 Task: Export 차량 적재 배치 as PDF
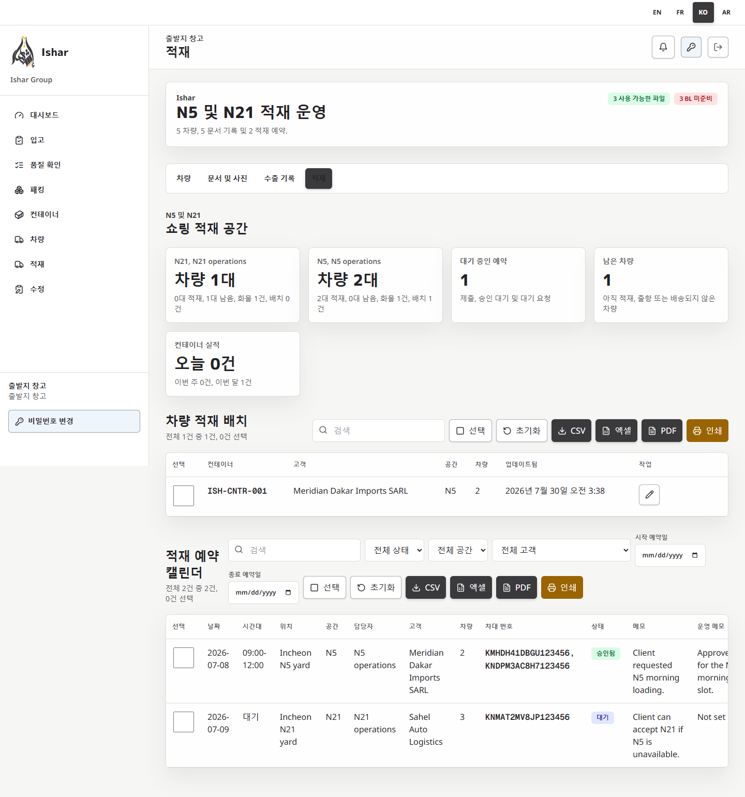click(662, 431)
